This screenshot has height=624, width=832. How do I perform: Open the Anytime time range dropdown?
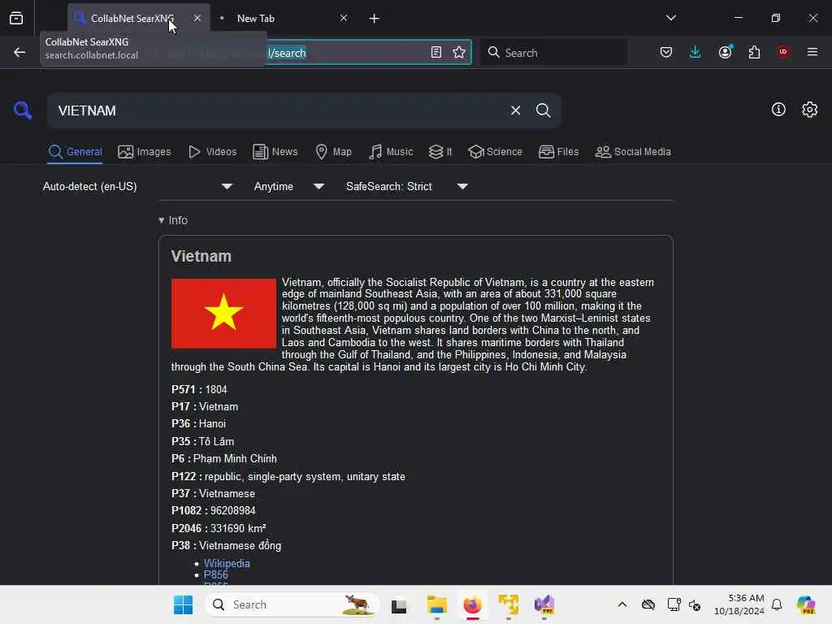coord(289,186)
